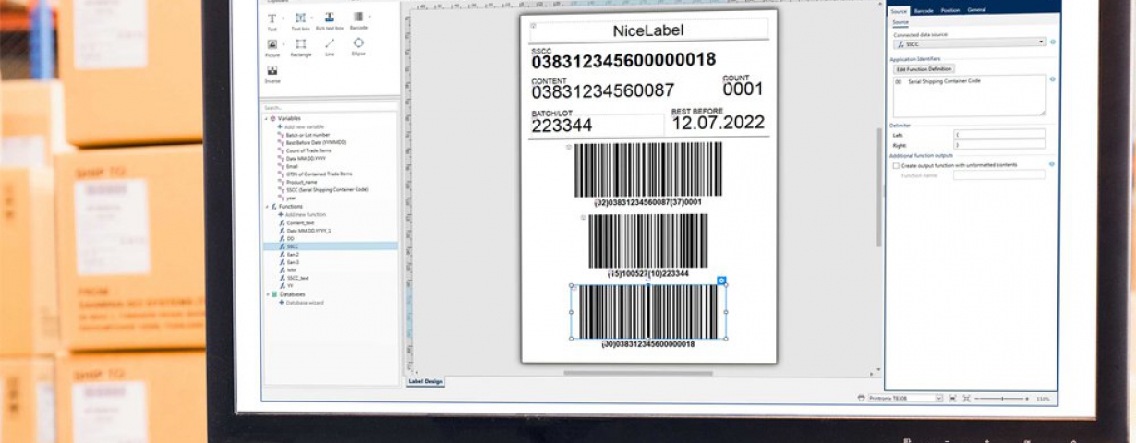
Task: Click the Right delimiter input field
Action: coord(999,144)
